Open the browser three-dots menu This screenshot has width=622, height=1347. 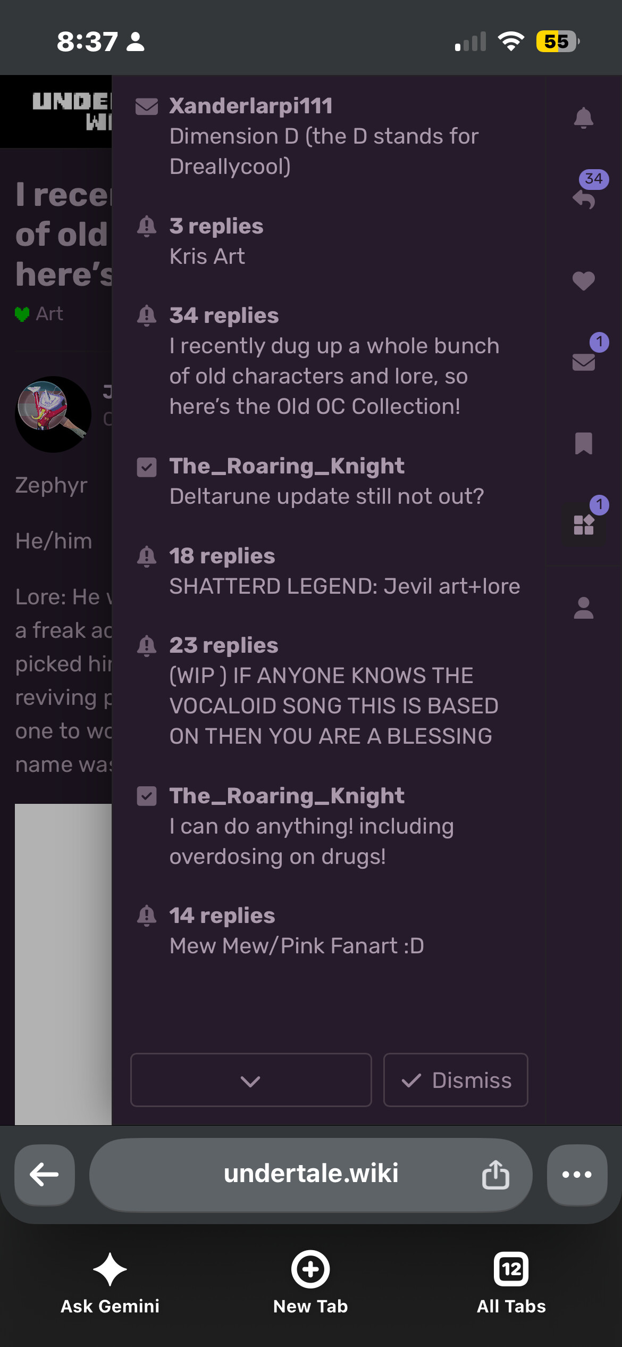point(577,1174)
